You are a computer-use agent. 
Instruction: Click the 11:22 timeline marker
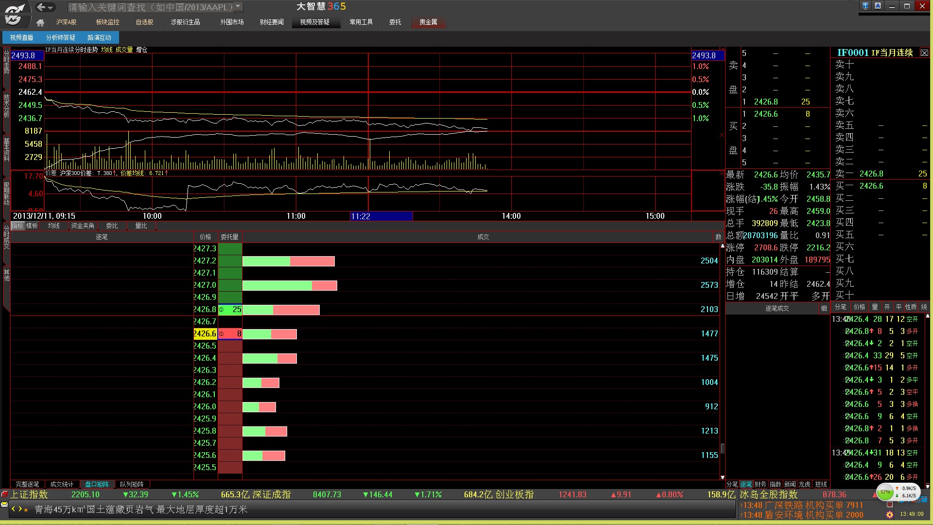[381, 216]
